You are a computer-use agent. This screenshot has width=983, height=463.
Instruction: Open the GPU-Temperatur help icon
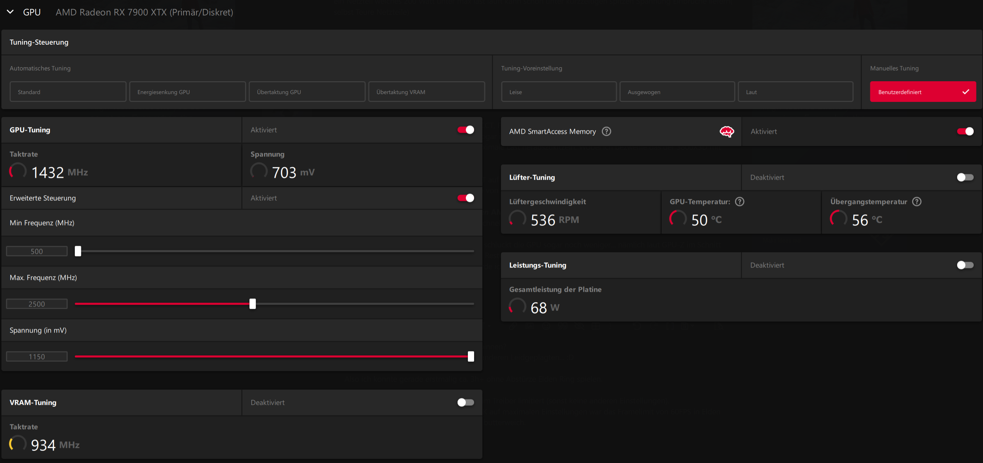click(x=739, y=202)
